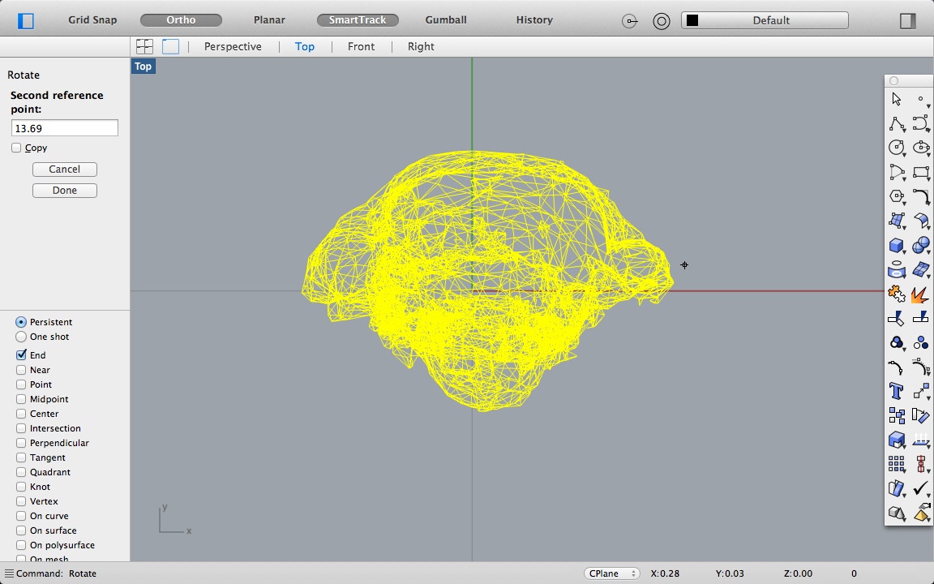The height and width of the screenshot is (584, 934).
Task: Switch to the Perspective viewport tab
Action: click(x=233, y=46)
